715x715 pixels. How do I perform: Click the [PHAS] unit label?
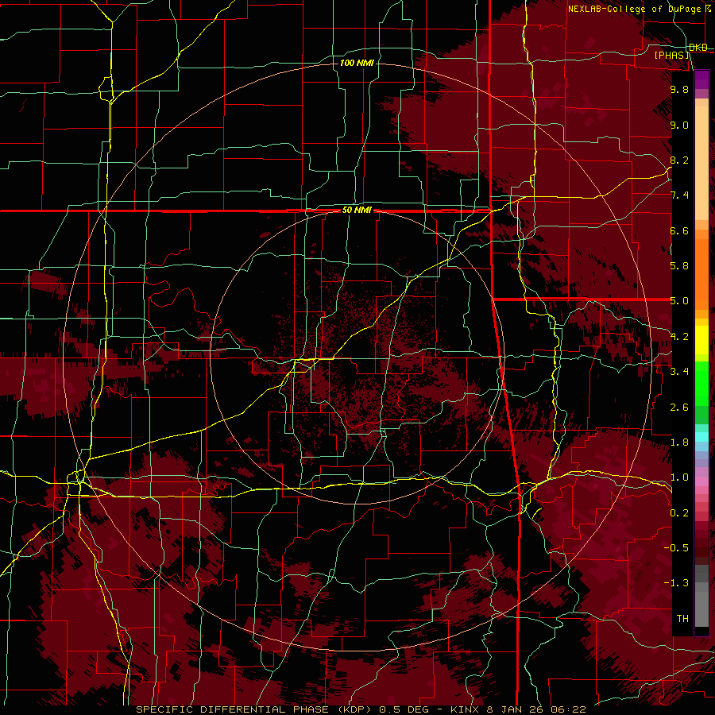click(672, 55)
